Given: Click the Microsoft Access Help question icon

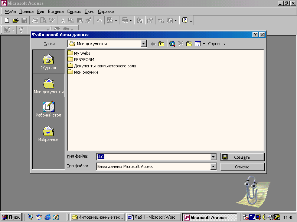Looking at the screenshot, I should tap(185, 20).
